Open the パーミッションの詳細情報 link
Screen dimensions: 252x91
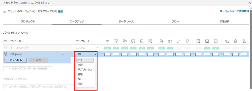coord(234,11)
